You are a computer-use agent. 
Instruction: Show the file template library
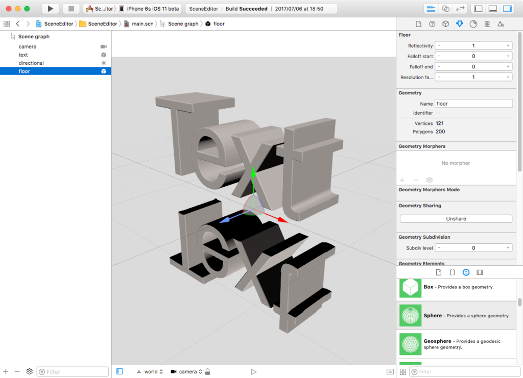tap(439, 272)
